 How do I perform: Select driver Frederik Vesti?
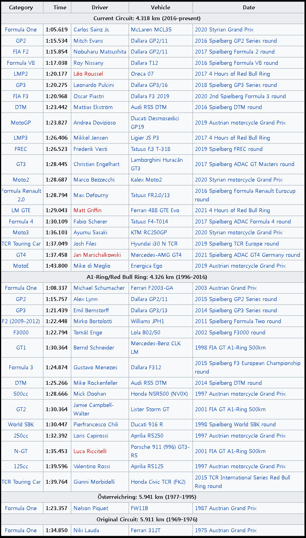[x=91, y=149]
